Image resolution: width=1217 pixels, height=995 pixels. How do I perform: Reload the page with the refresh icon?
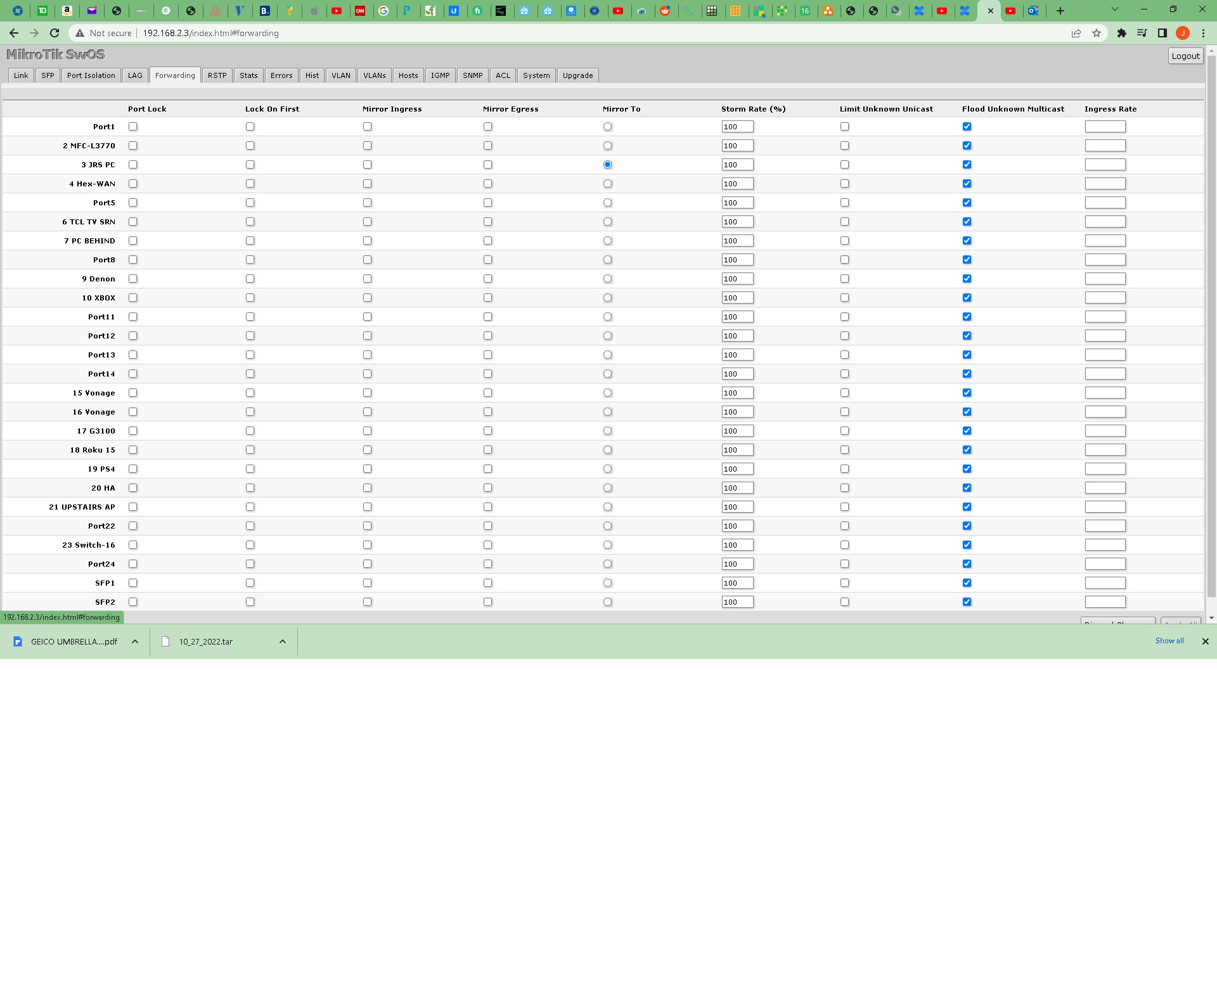pos(55,33)
